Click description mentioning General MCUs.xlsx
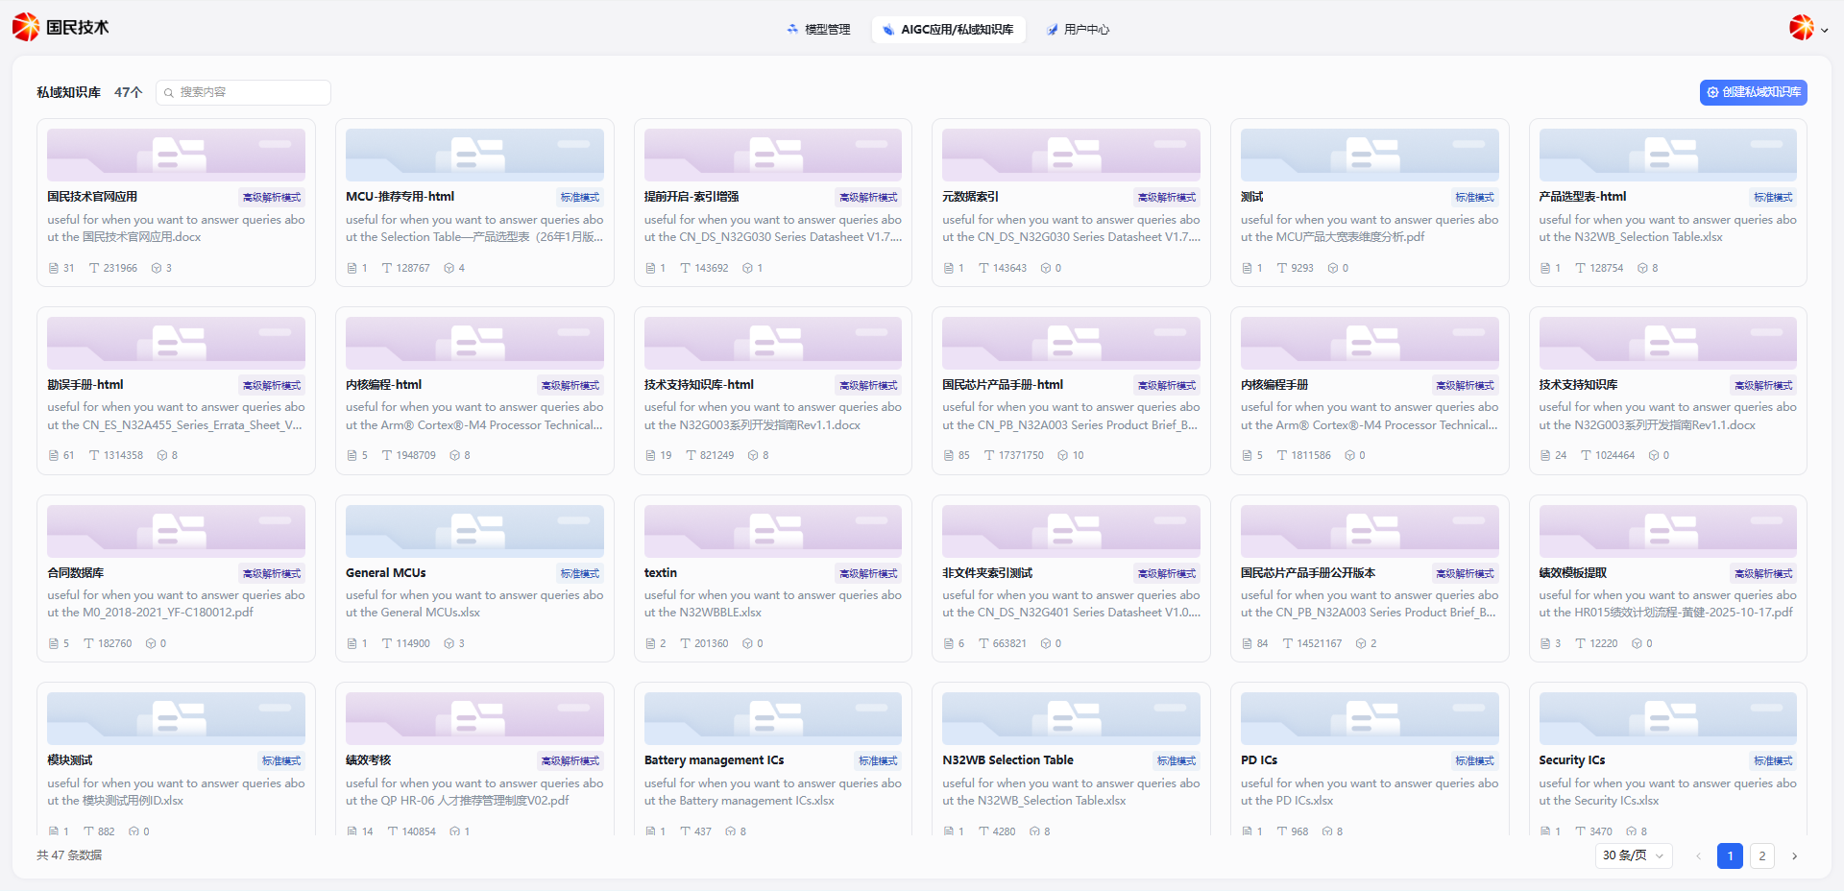The image size is (1844, 891). [x=474, y=604]
